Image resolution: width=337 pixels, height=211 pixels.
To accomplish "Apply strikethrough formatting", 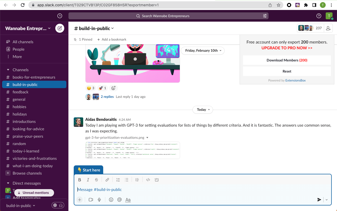I will tap(96, 180).
